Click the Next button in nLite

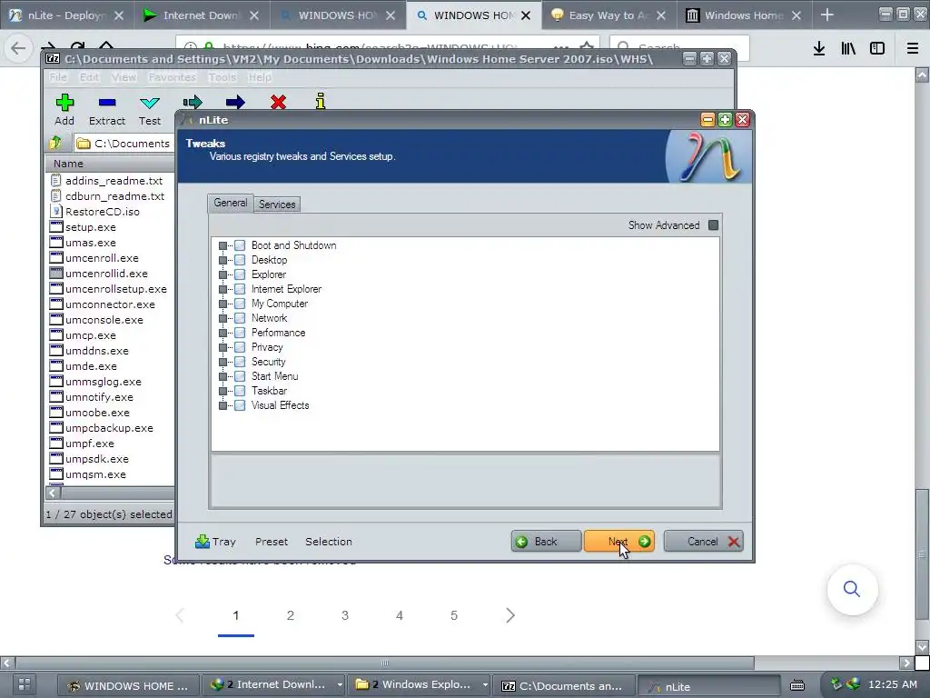[x=619, y=542]
